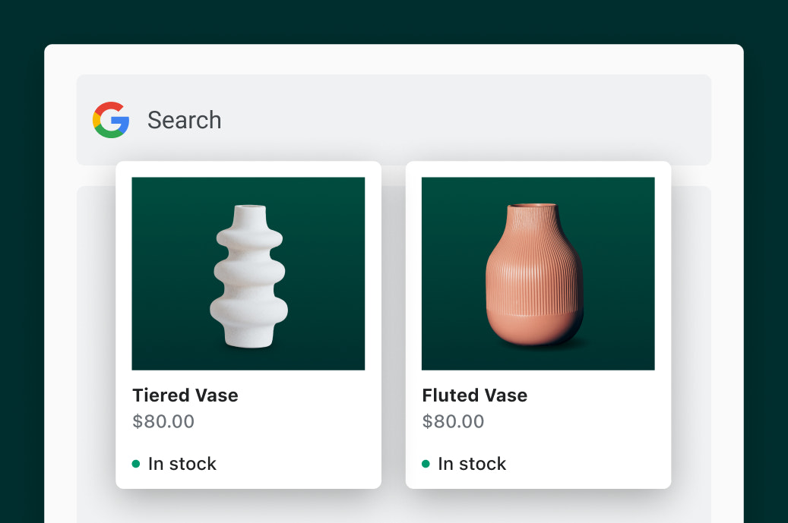Click the white tiered ceramic vase

[249, 277]
